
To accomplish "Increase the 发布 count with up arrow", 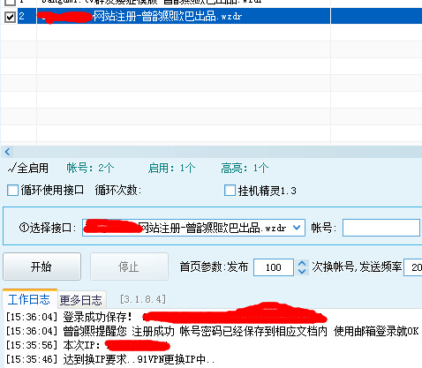I will (x=302, y=263).
